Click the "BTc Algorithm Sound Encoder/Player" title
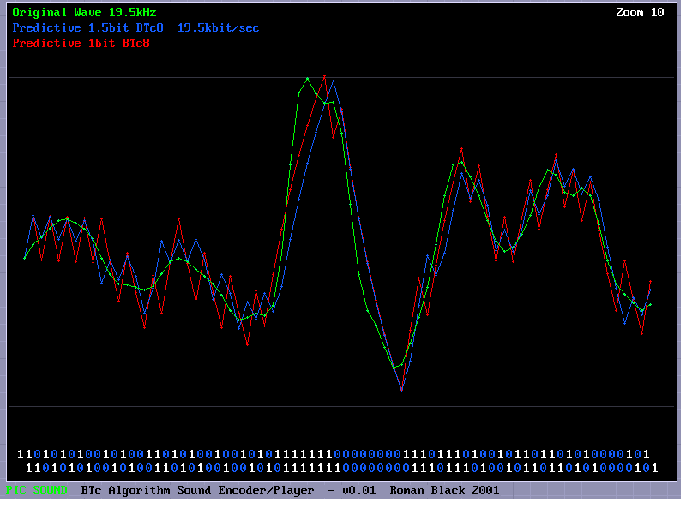This screenshot has width=686, height=514. 196,491
